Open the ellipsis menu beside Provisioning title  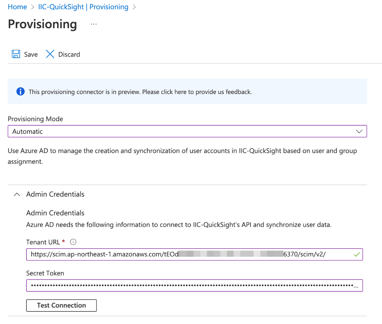click(93, 23)
